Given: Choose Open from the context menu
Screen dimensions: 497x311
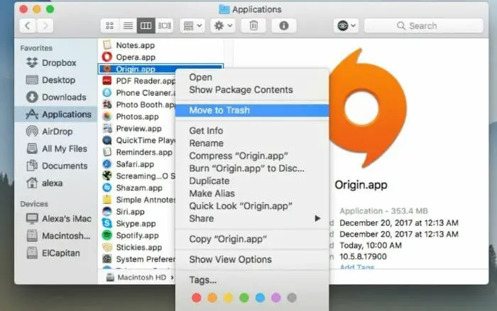Looking at the screenshot, I should (252, 77).
